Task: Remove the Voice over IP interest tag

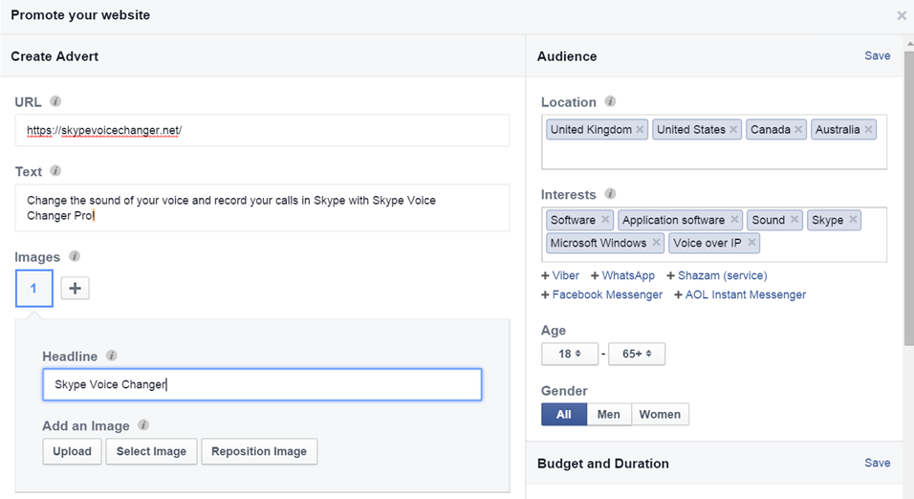Action: tap(752, 243)
